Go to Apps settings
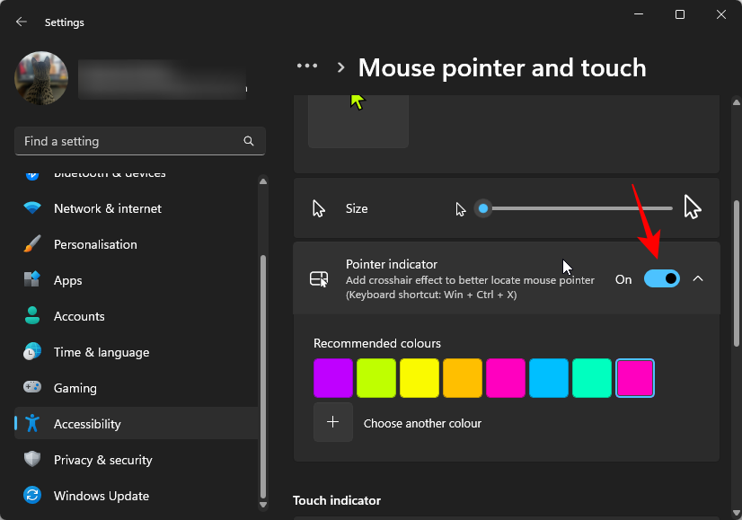Image resolution: width=742 pixels, height=520 pixels. (x=137, y=280)
